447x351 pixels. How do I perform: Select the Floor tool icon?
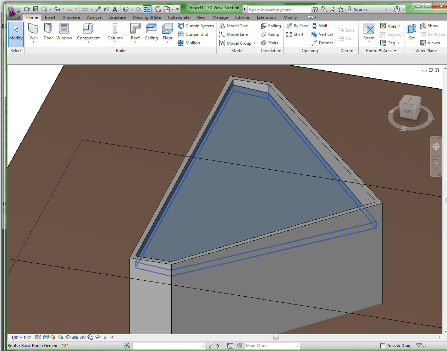pyautogui.click(x=167, y=28)
